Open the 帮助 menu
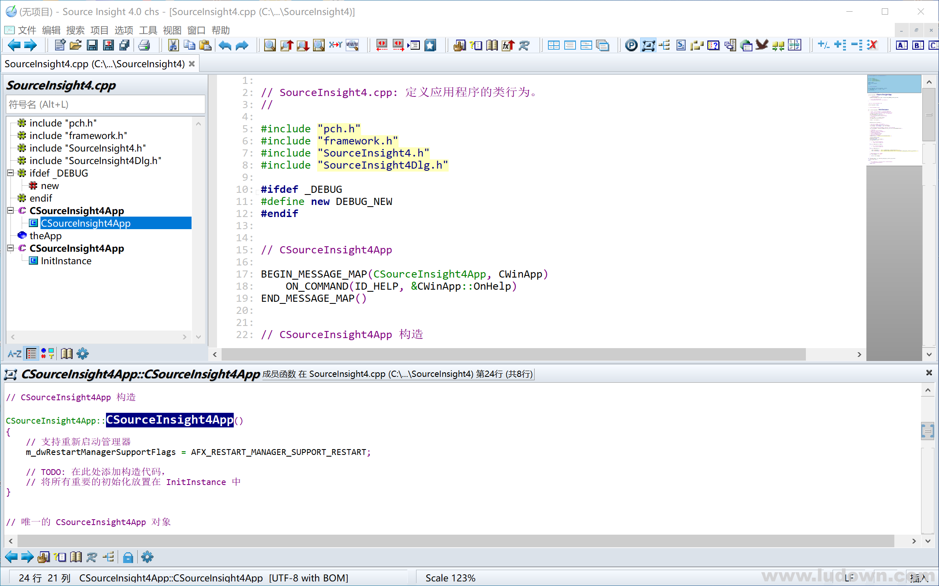The width and height of the screenshot is (939, 586). [x=221, y=30]
